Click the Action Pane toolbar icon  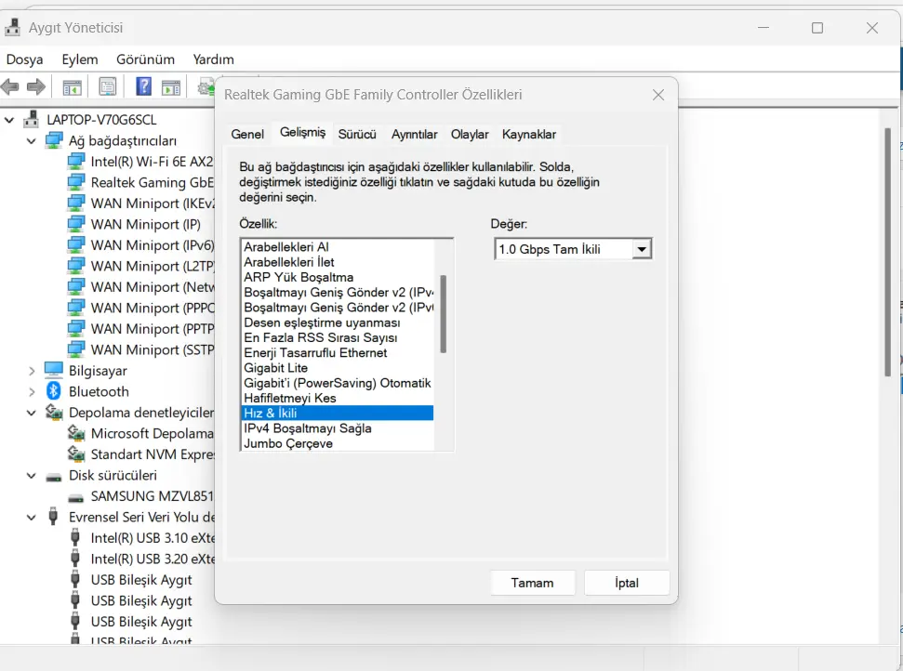171,87
